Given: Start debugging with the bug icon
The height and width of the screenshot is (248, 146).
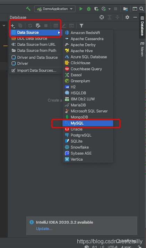Looking at the screenshot, I should coord(88,9).
